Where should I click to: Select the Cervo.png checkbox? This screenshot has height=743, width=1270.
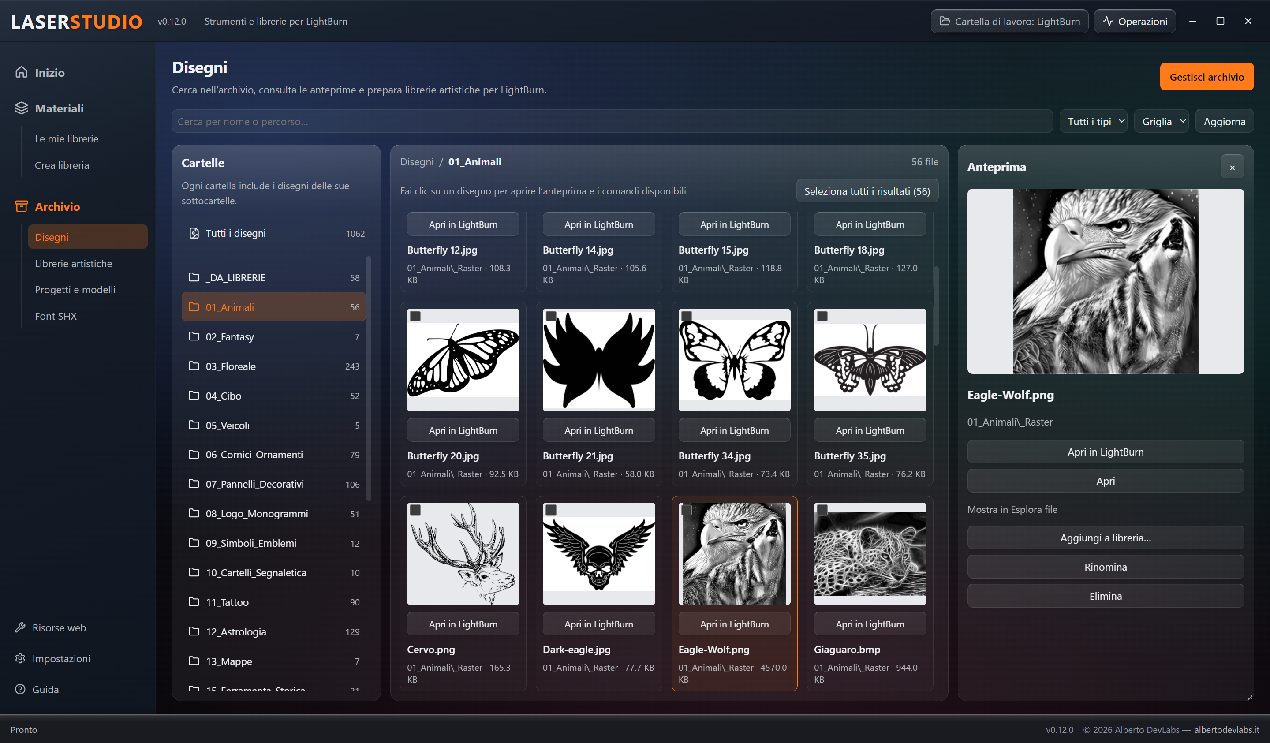(x=415, y=510)
